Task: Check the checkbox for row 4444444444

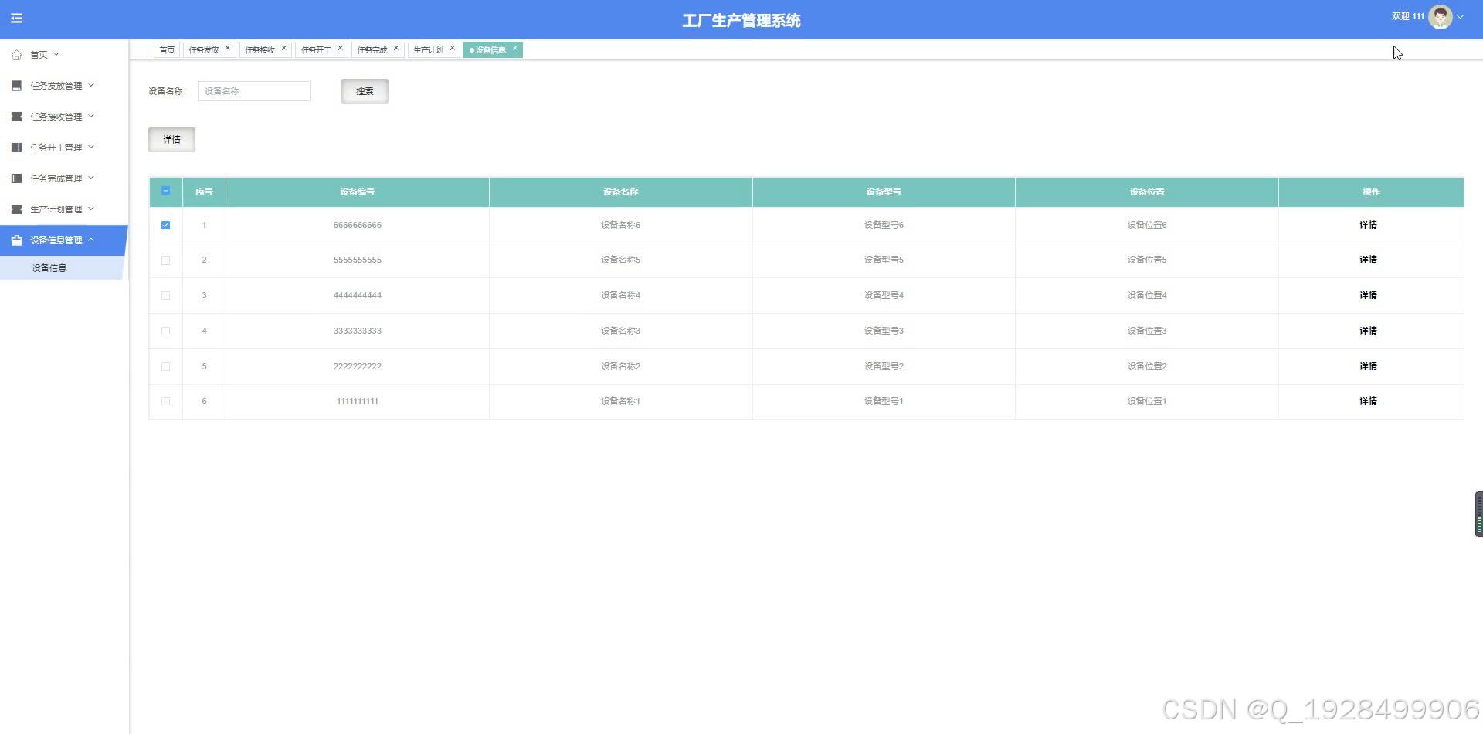Action: 165,295
